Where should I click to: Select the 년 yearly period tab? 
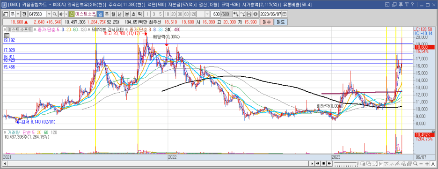pyautogui.click(x=120, y=14)
